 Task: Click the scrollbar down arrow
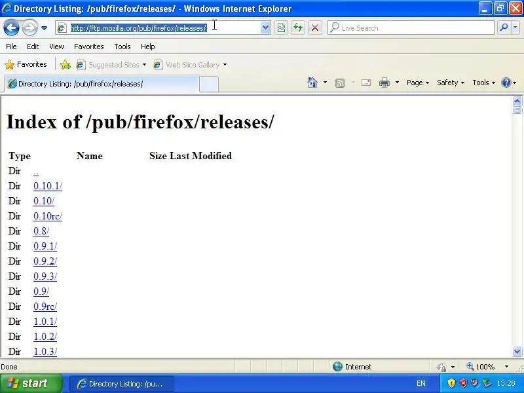click(517, 351)
